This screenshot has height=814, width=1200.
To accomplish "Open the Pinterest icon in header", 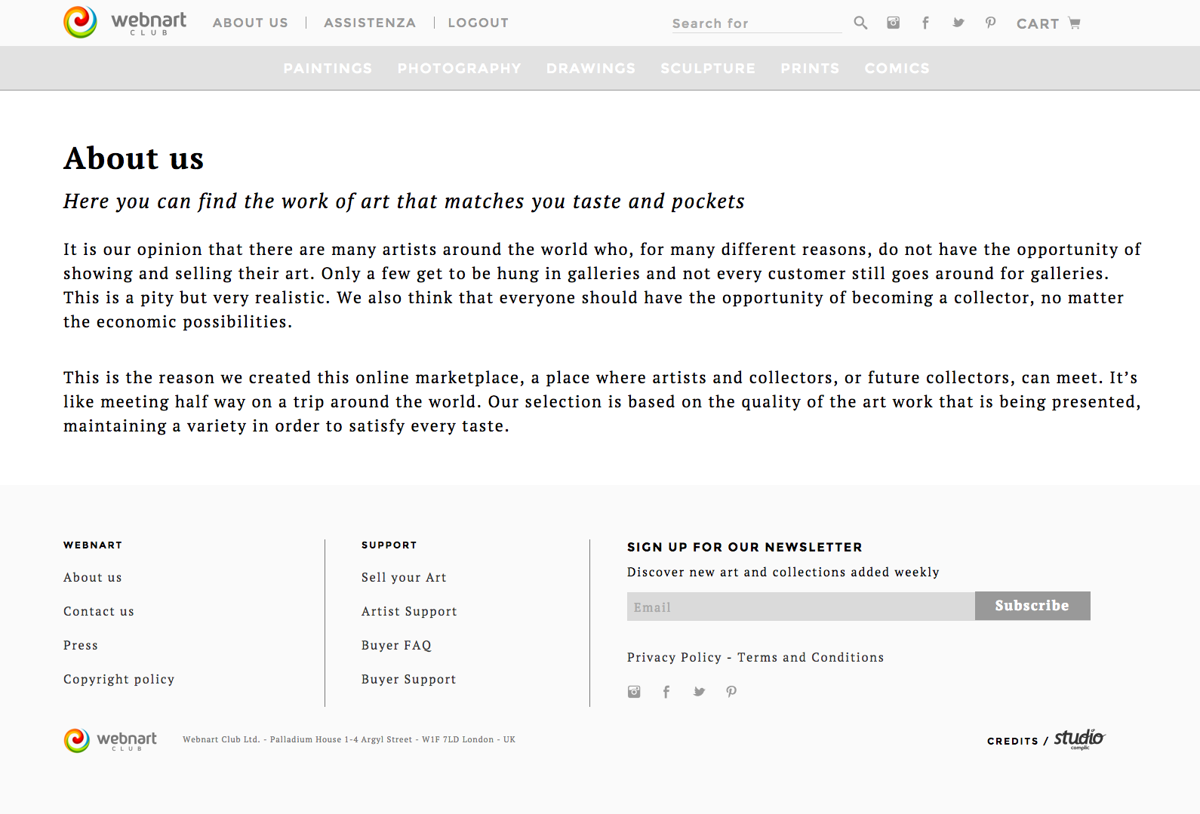I will click(990, 23).
